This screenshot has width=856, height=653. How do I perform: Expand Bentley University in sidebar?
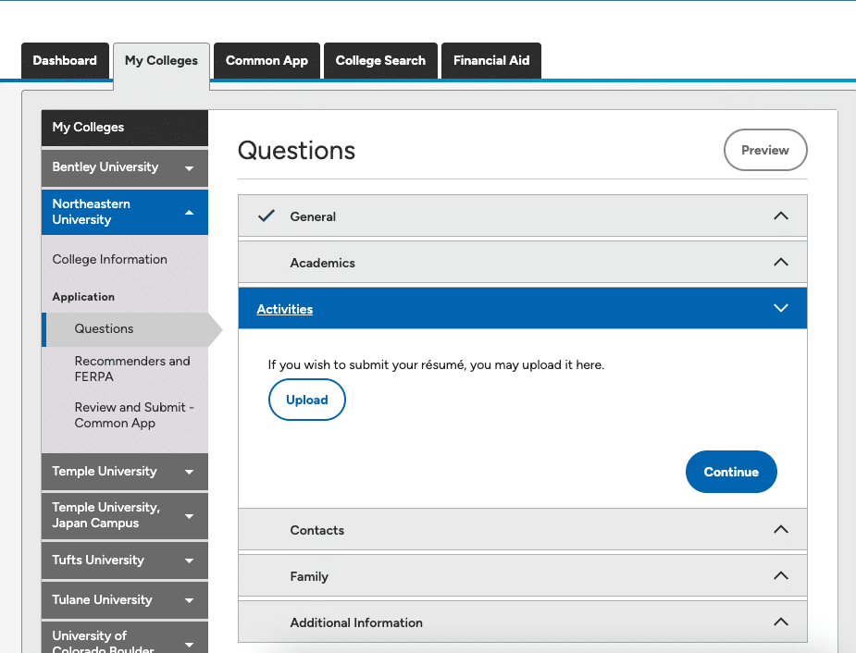(125, 167)
